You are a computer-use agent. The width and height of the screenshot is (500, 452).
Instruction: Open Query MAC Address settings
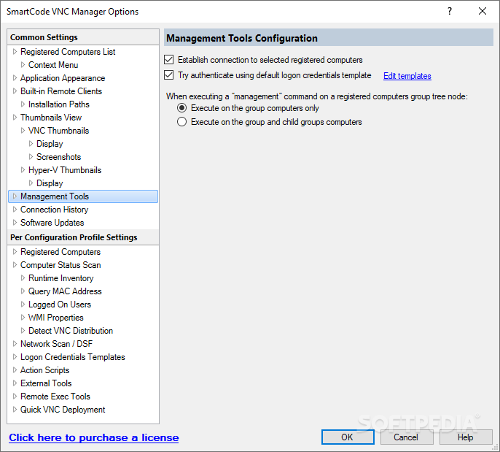click(65, 291)
